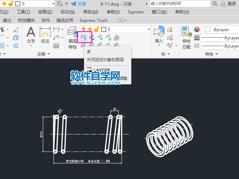Click the linetype dashed lines icon
Viewport: 239px width, 179px height.
197,46
